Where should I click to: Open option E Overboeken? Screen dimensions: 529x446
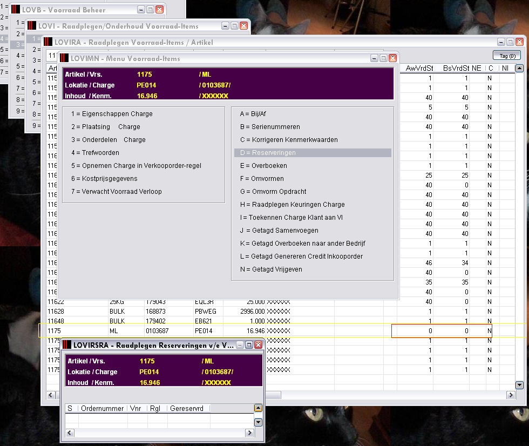tap(263, 166)
